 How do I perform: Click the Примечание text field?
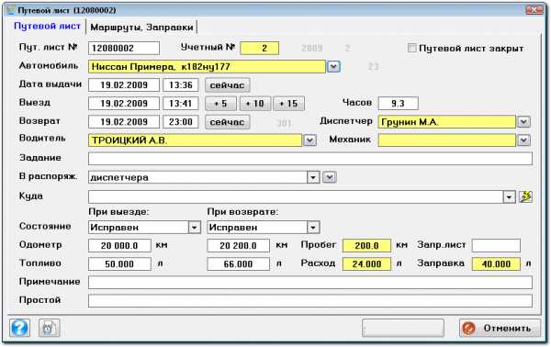click(x=310, y=283)
